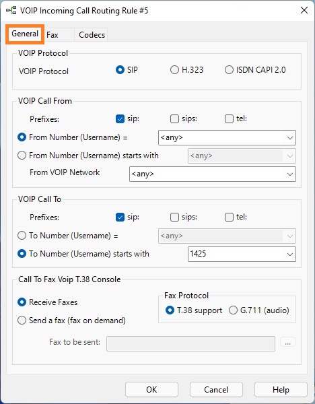Check tel: prefix under VOIP Call To

pos(229,217)
